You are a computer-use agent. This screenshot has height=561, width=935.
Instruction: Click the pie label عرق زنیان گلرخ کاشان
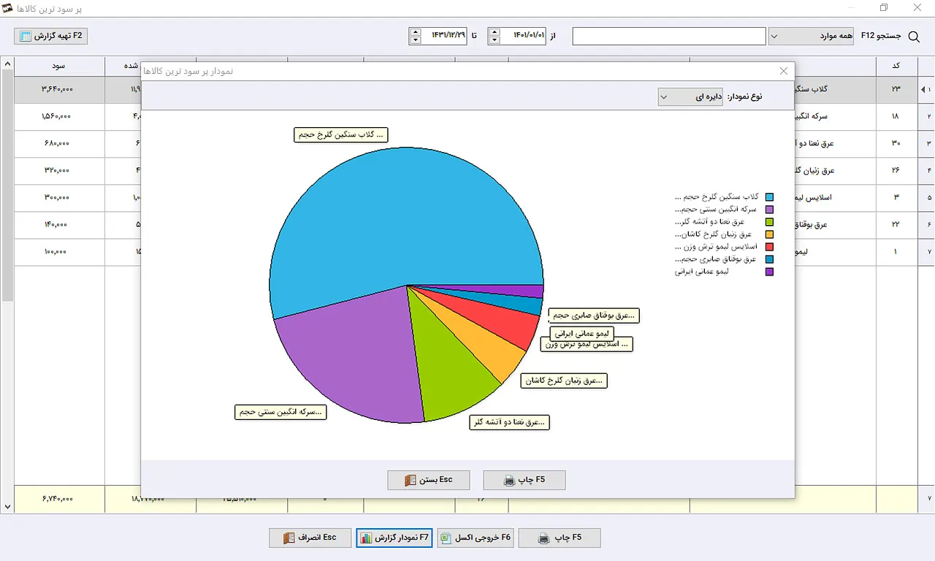point(565,381)
